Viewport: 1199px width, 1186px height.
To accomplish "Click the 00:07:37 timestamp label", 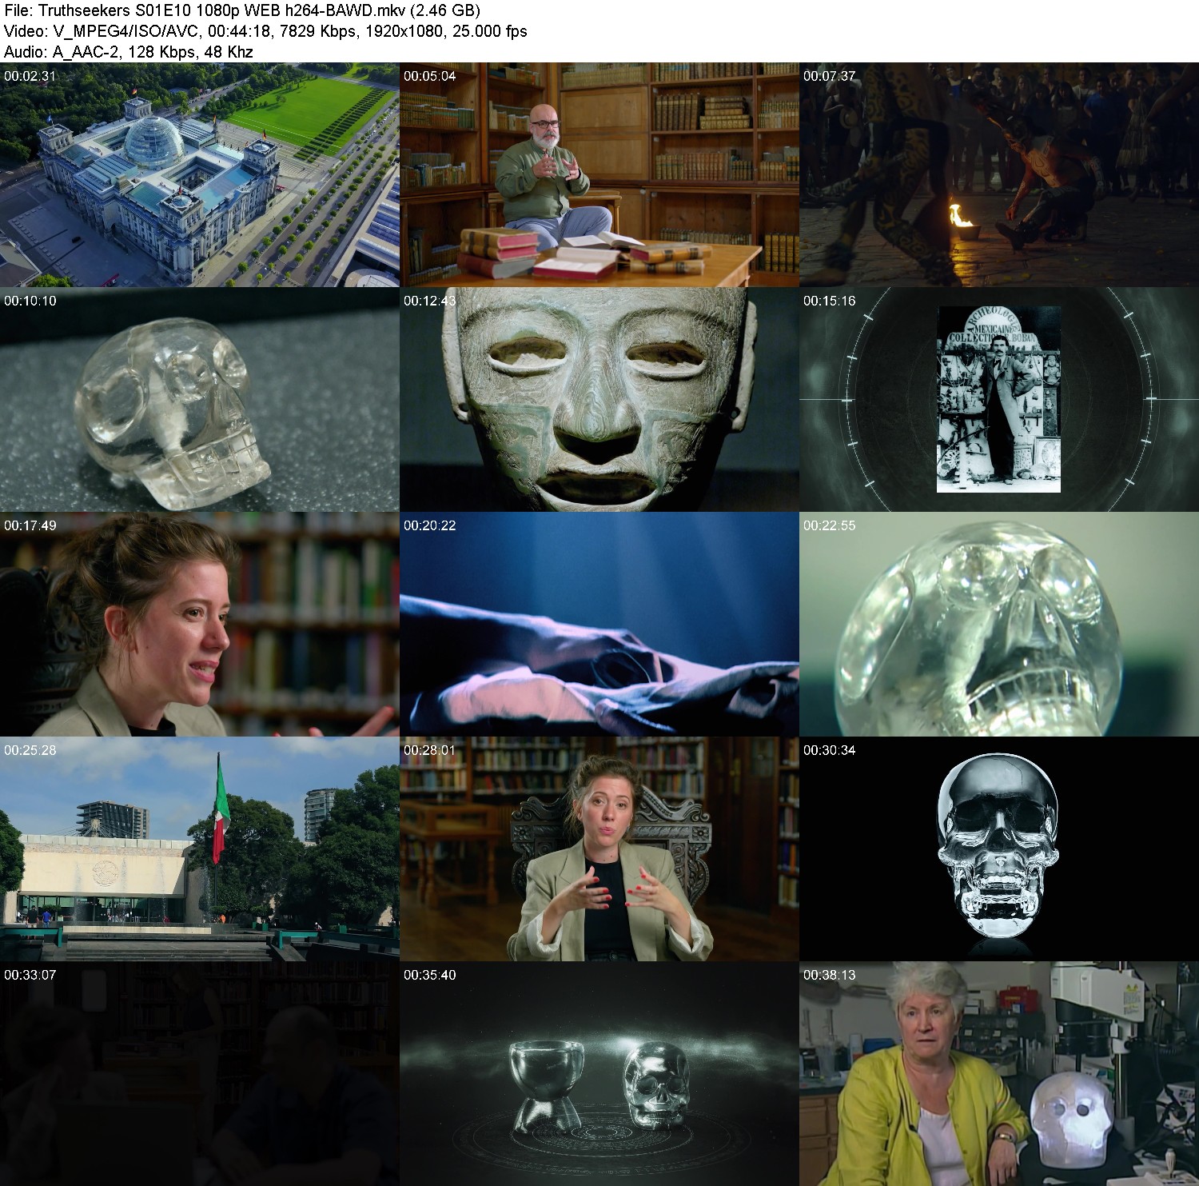I will (829, 76).
